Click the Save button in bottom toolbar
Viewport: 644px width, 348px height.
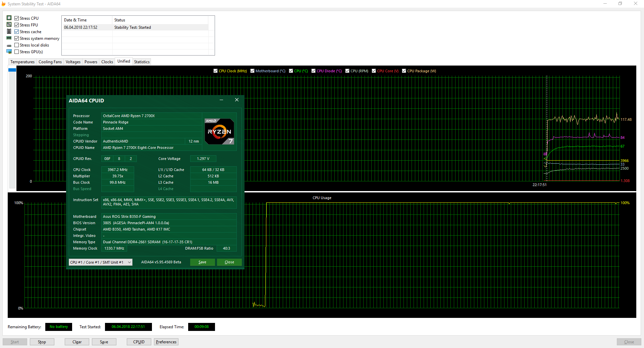(x=104, y=342)
